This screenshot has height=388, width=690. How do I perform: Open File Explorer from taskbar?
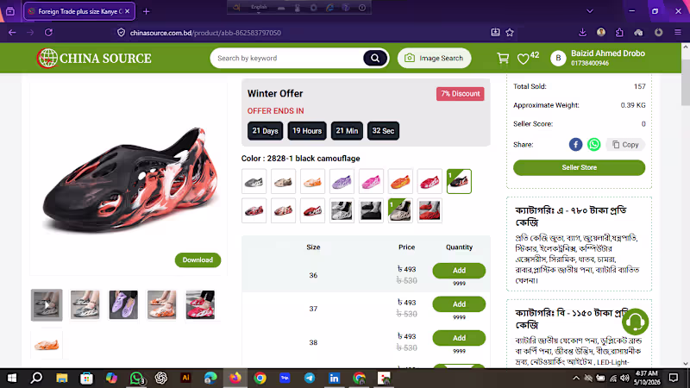tap(61, 378)
